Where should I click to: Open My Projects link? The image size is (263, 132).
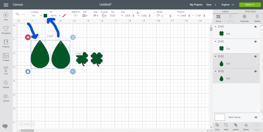pos(196,5)
